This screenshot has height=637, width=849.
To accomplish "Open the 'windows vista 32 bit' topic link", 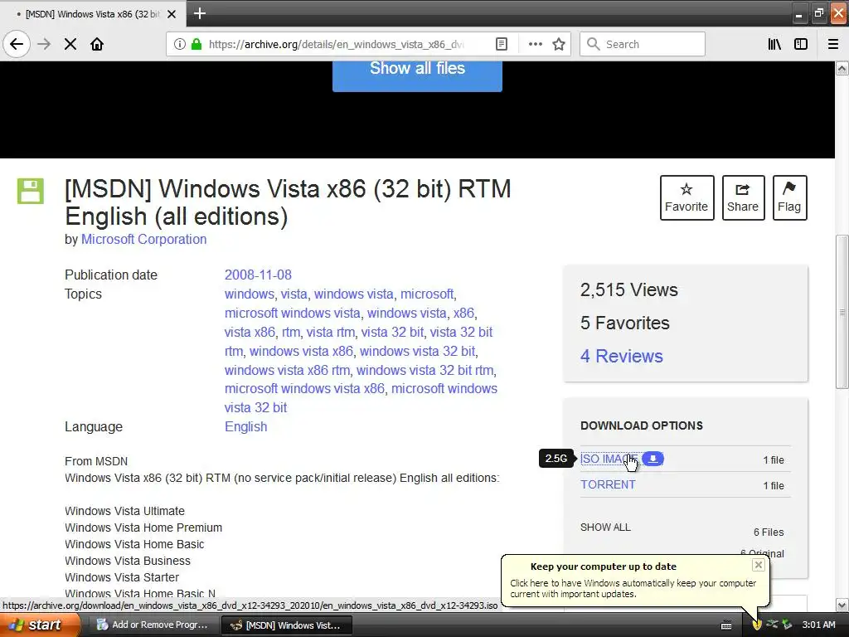I will tap(417, 351).
